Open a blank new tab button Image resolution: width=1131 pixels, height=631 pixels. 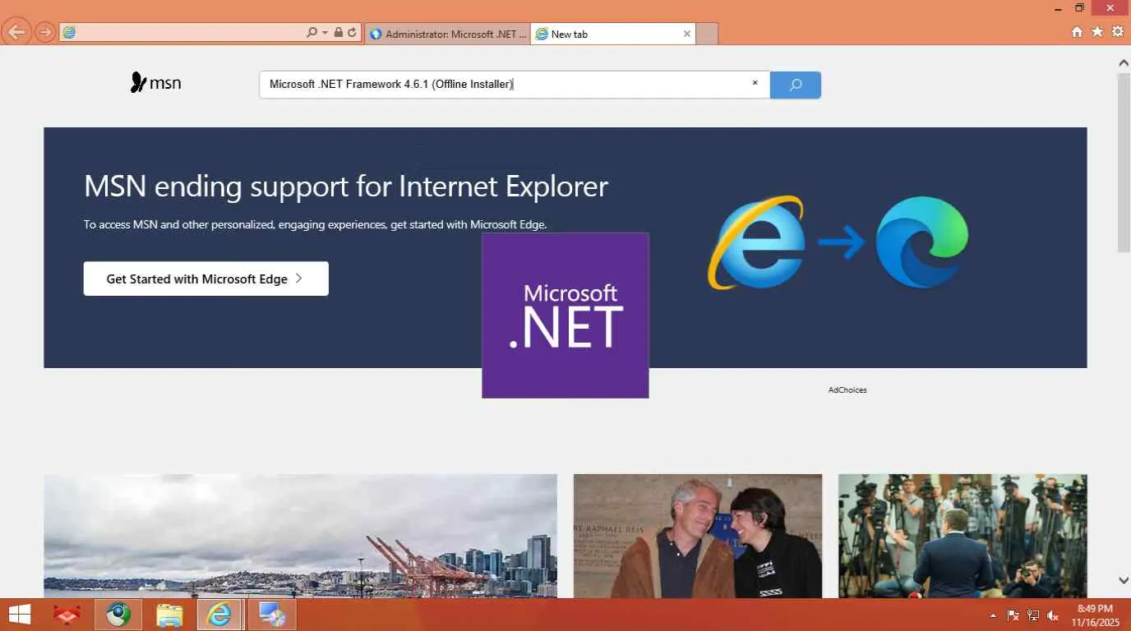coord(707,34)
